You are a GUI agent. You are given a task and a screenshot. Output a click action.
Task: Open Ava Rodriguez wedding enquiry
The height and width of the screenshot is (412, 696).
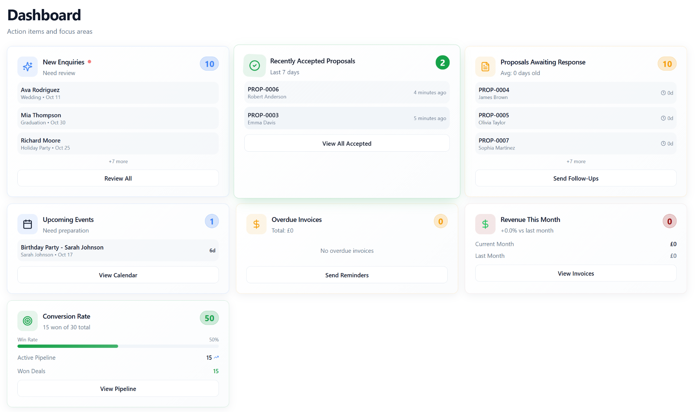[x=118, y=93]
